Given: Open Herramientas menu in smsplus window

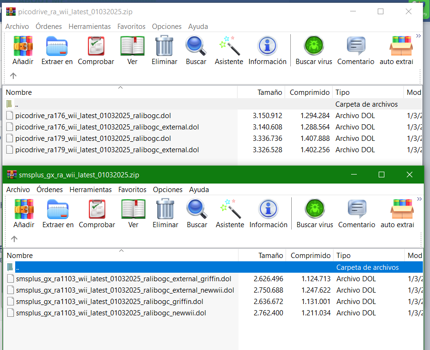Looking at the screenshot, I should point(90,190).
